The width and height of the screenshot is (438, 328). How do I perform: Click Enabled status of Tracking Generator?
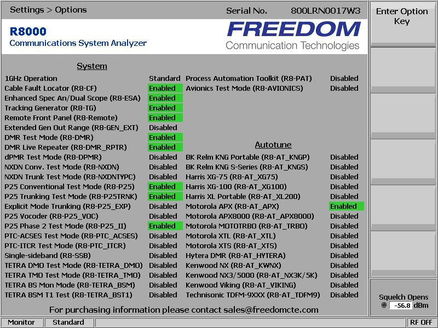165,108
